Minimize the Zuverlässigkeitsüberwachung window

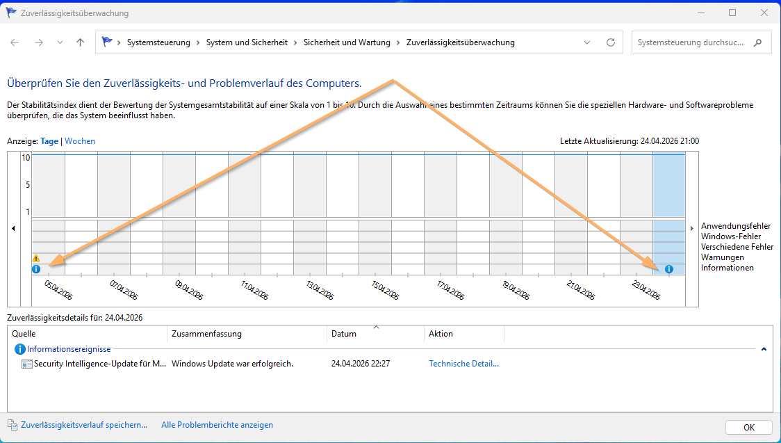click(x=701, y=13)
